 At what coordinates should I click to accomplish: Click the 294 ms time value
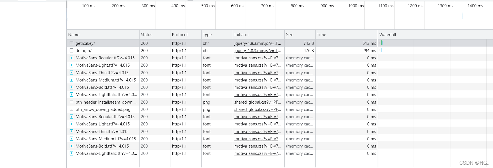click(x=369, y=51)
